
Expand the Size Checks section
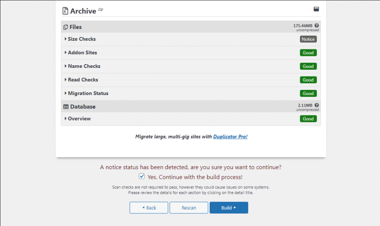point(80,39)
